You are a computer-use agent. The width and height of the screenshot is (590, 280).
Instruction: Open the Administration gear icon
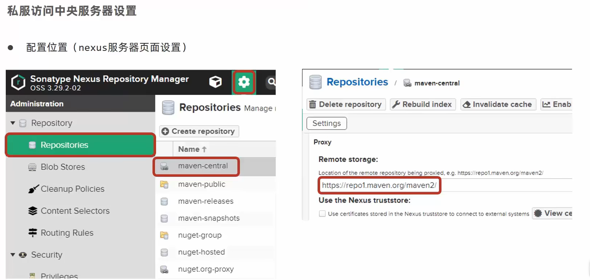coord(244,82)
